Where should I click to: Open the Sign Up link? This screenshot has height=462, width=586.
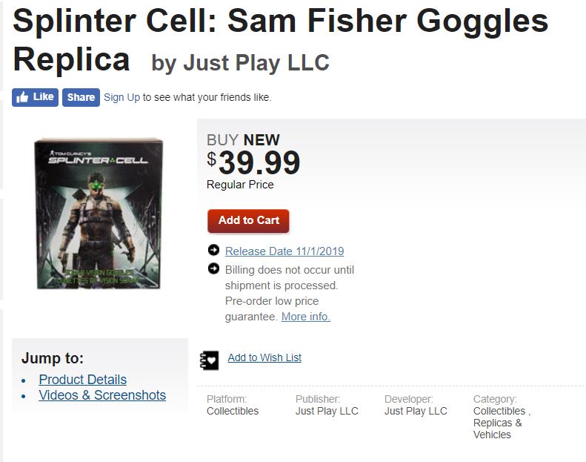(x=121, y=97)
